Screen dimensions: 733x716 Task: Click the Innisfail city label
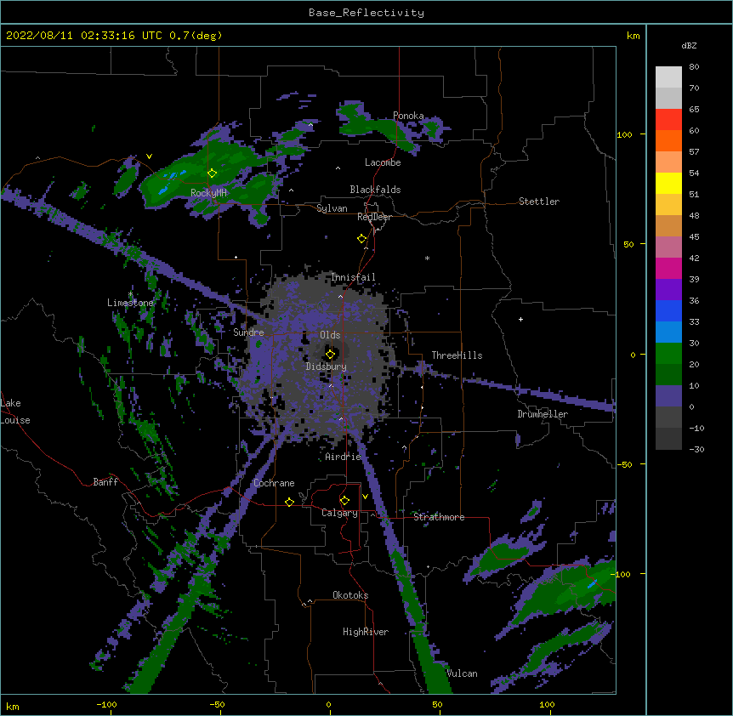353,277
